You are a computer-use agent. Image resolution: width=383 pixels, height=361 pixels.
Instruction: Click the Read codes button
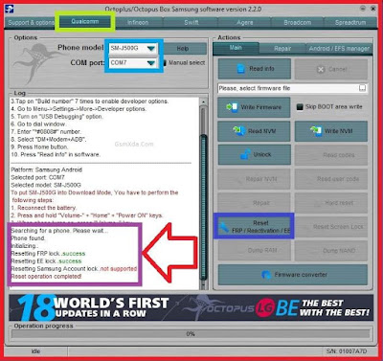tap(331, 155)
